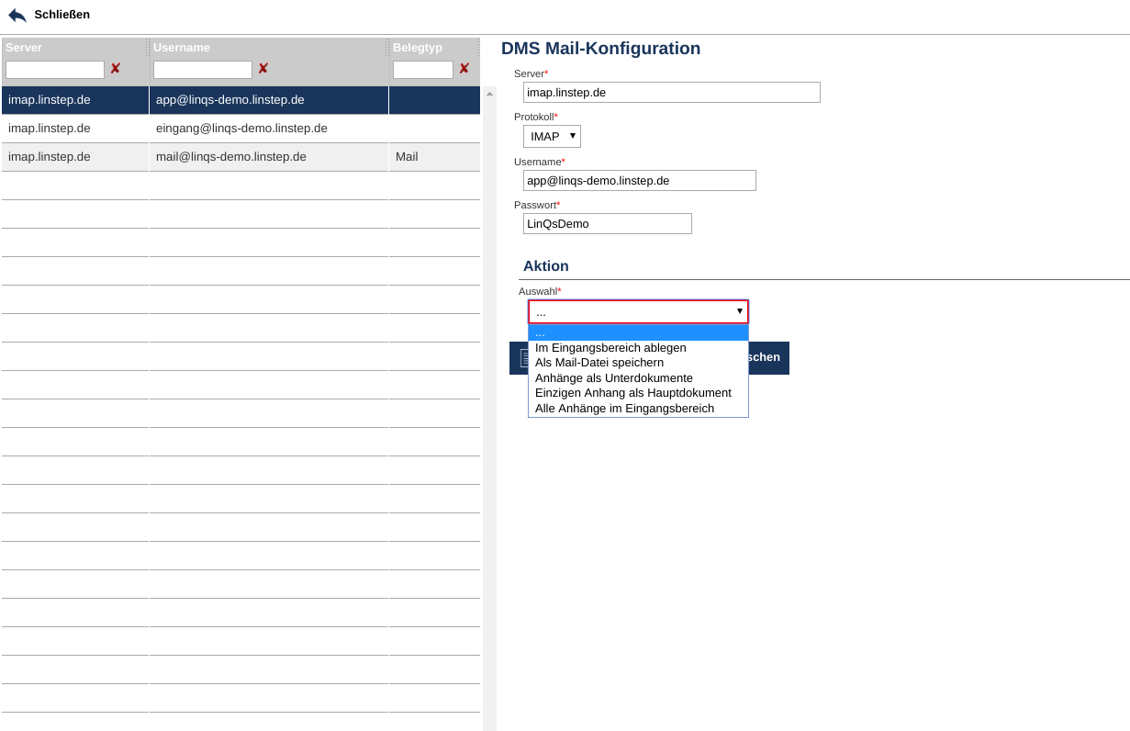The height and width of the screenshot is (731, 1130).
Task: Select 'Anhänge als Unterdokumente' from the list
Action: [x=613, y=378]
